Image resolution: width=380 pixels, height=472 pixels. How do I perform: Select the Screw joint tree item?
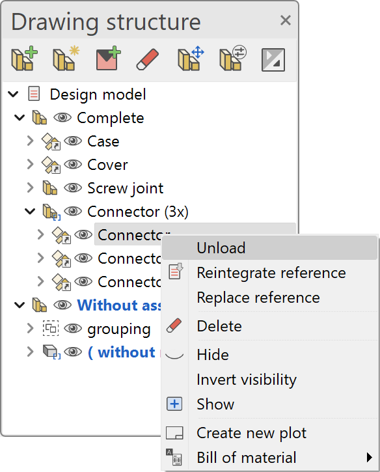(125, 188)
